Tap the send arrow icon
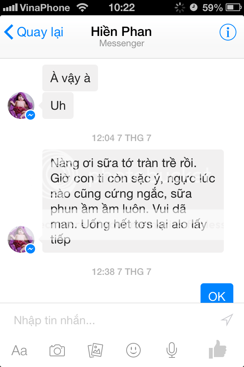 tap(227, 320)
